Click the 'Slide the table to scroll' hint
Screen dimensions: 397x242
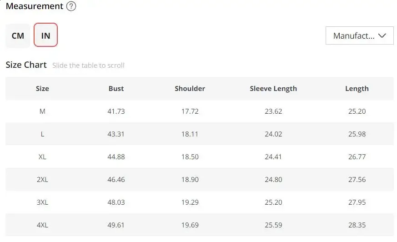(88, 66)
